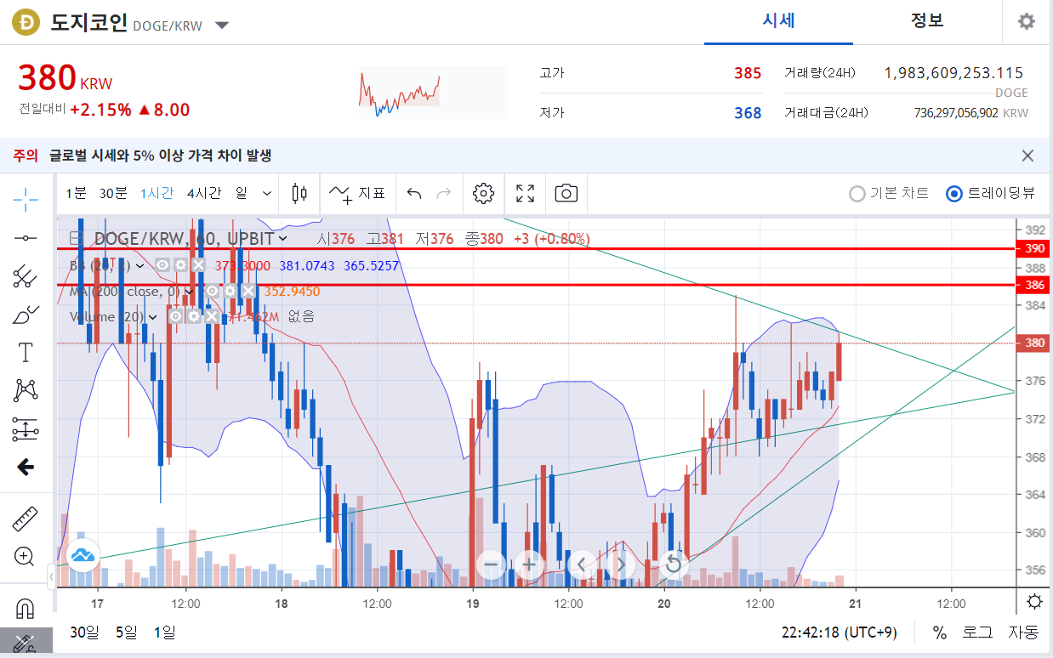This screenshot has height=658, width=1053.
Task: Click the back arrow in the left toolbar
Action: [26, 467]
